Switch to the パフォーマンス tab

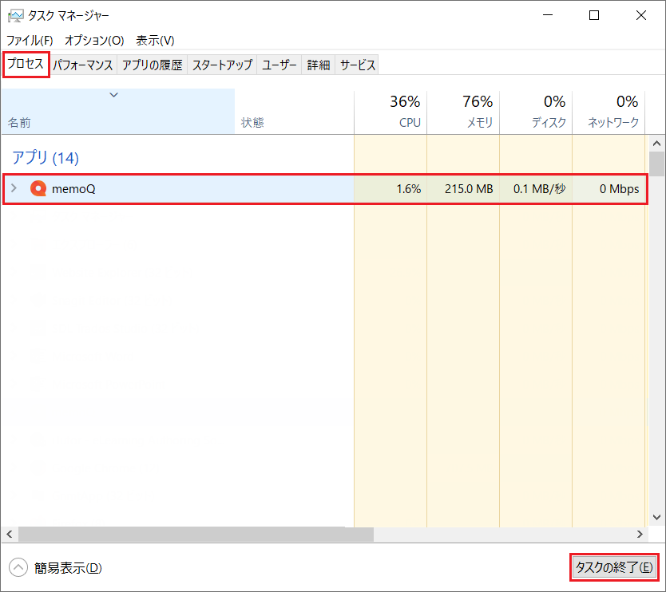[x=84, y=65]
